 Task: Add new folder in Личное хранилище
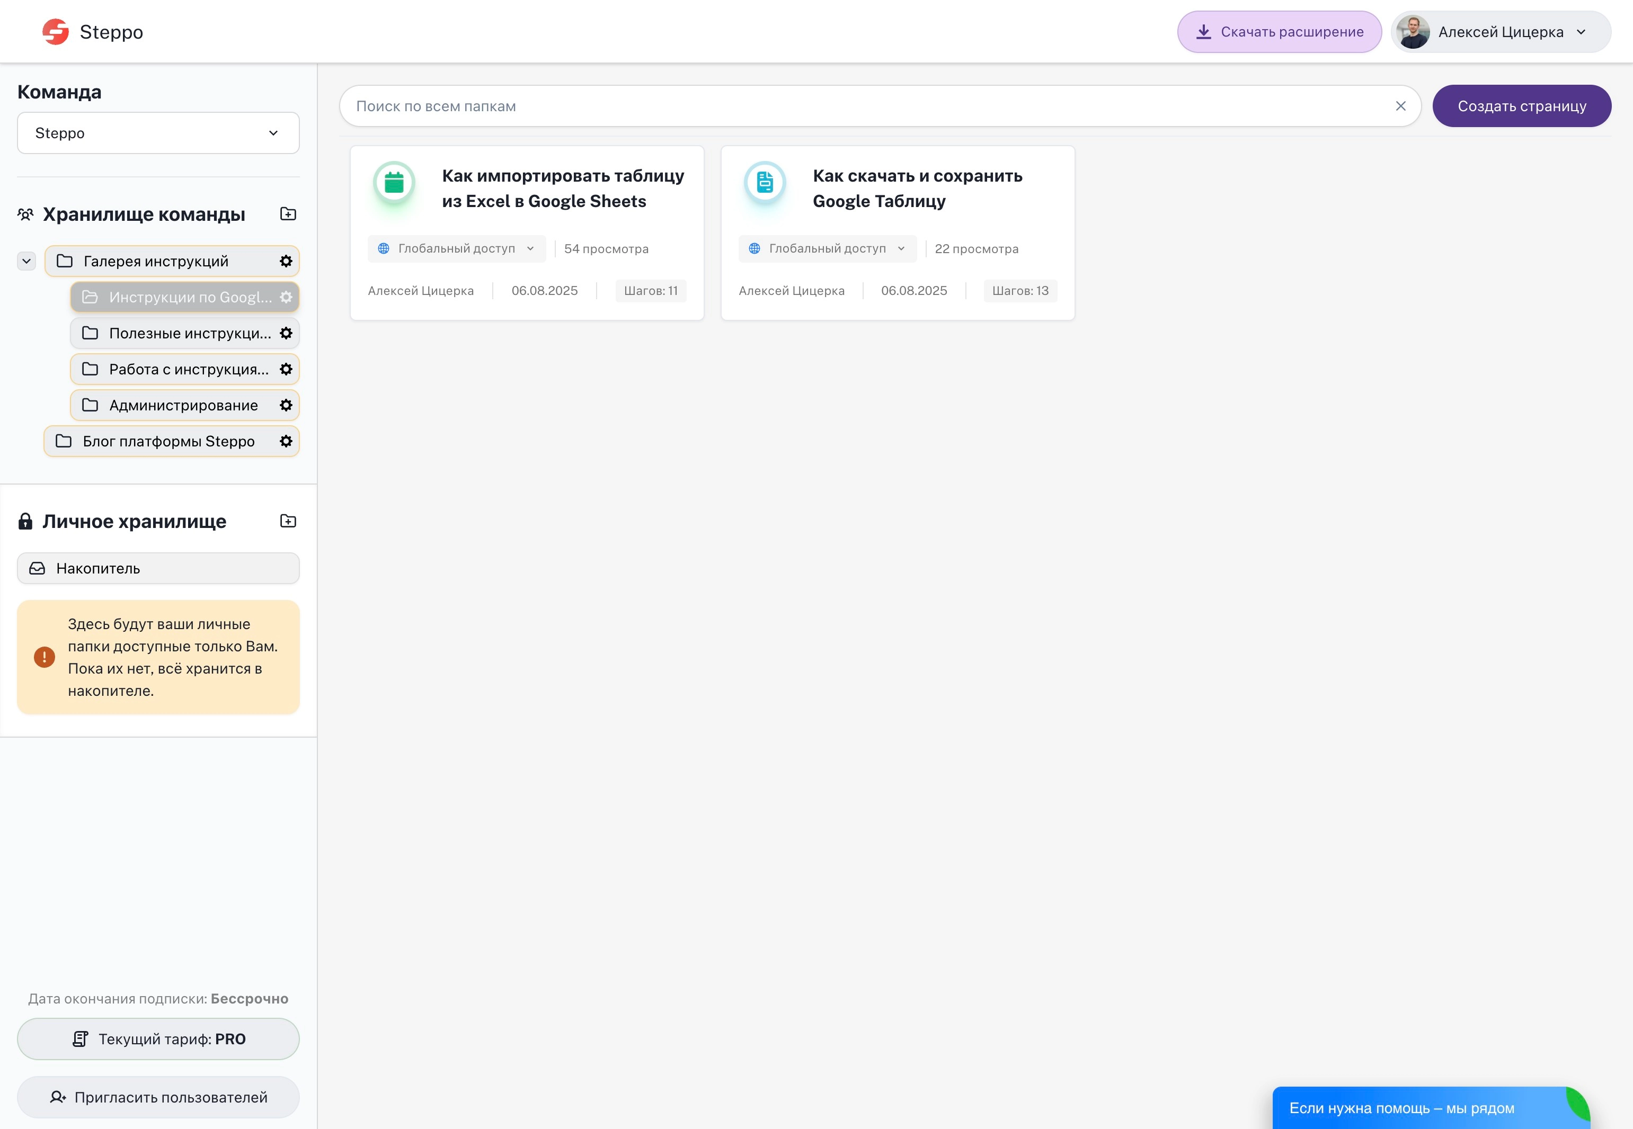pyautogui.click(x=287, y=521)
